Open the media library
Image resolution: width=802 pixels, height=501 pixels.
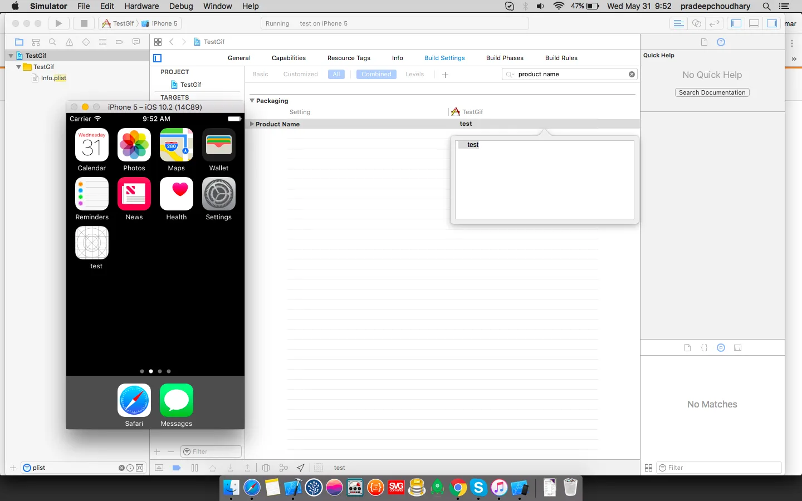pyautogui.click(x=738, y=348)
